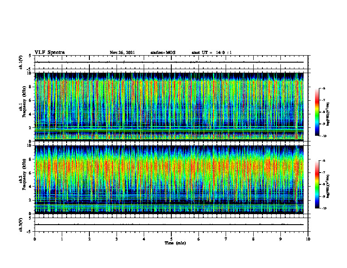Click the "-8" label on ch.2 color bar
347x268 pixels.
pyautogui.click(x=323, y=184)
